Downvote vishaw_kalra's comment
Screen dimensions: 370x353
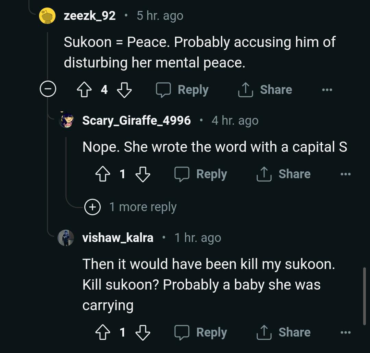[x=143, y=332]
